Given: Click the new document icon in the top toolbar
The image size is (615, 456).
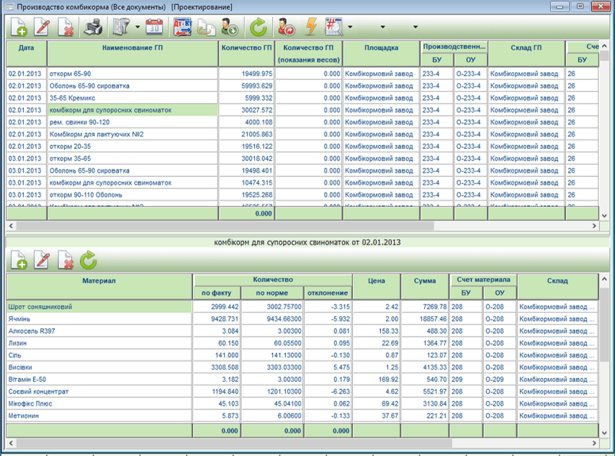Looking at the screenshot, I should (19, 28).
